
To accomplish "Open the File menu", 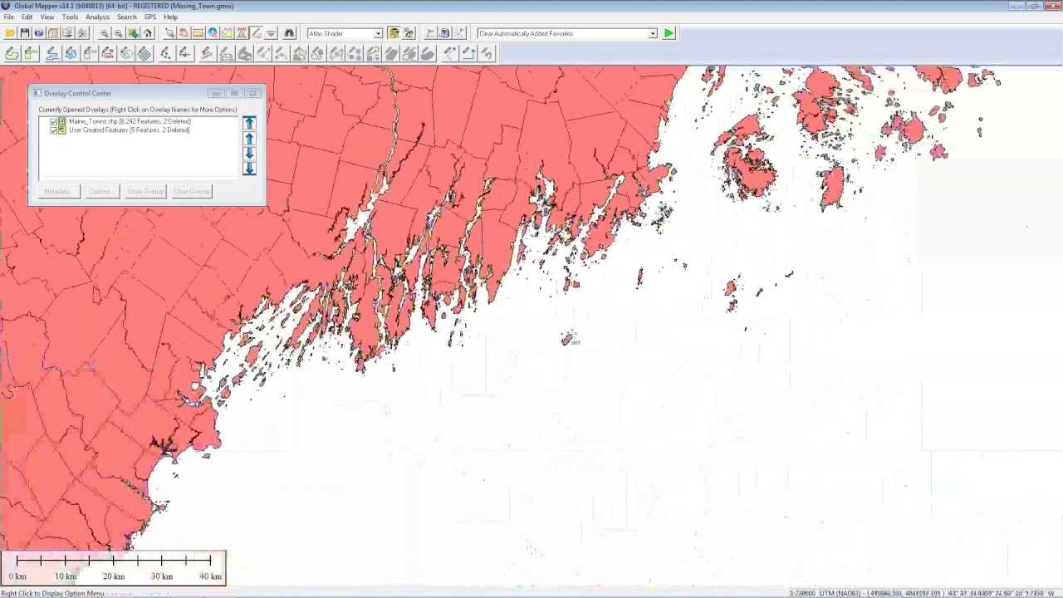I will pyautogui.click(x=8, y=17).
